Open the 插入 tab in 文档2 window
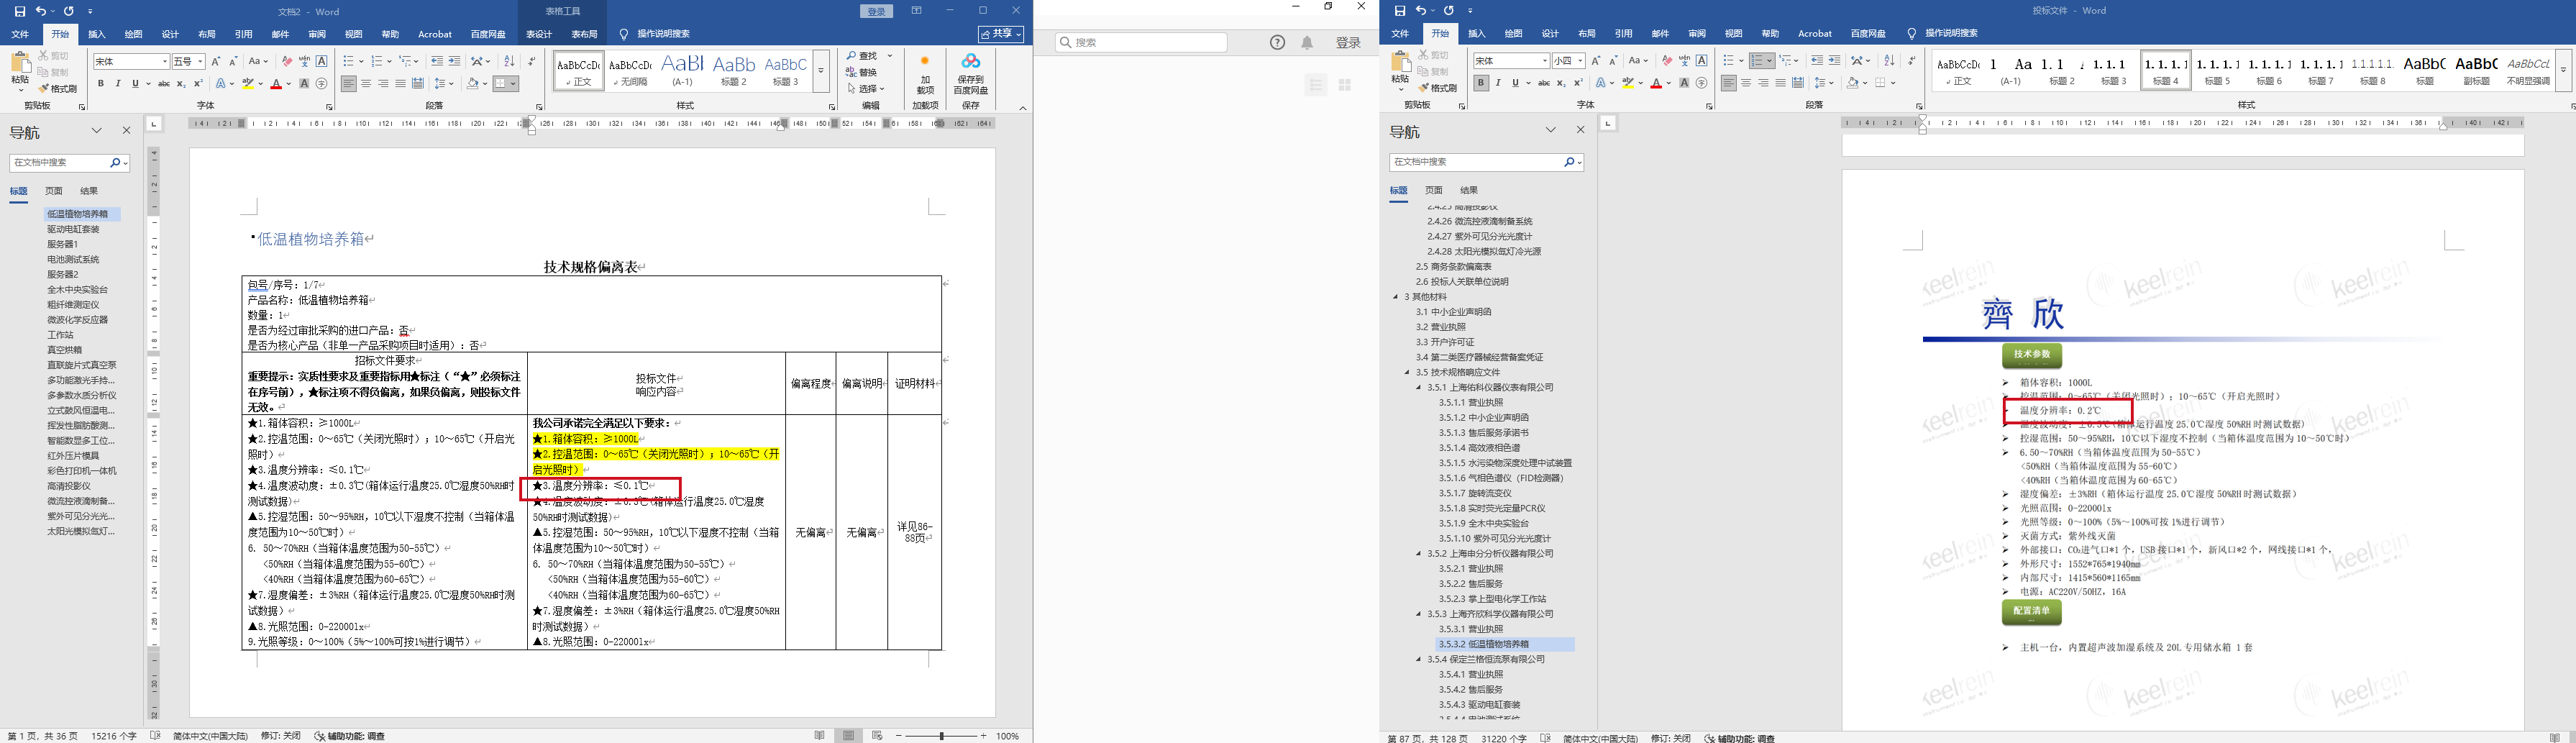Screen dimensions: 2576x743 pos(97,35)
